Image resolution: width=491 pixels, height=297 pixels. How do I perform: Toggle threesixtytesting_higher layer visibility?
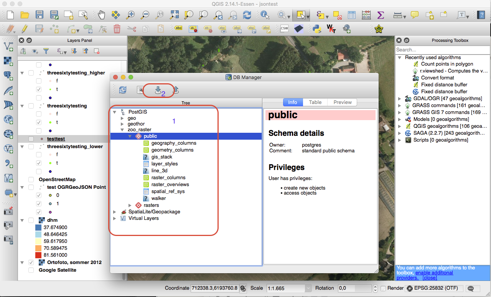click(31, 73)
